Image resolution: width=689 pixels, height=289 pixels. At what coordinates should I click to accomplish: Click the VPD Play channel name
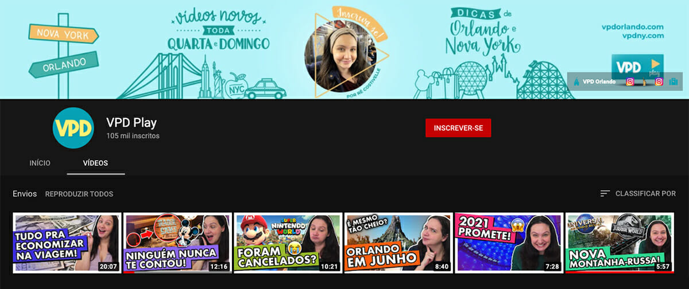pos(131,122)
